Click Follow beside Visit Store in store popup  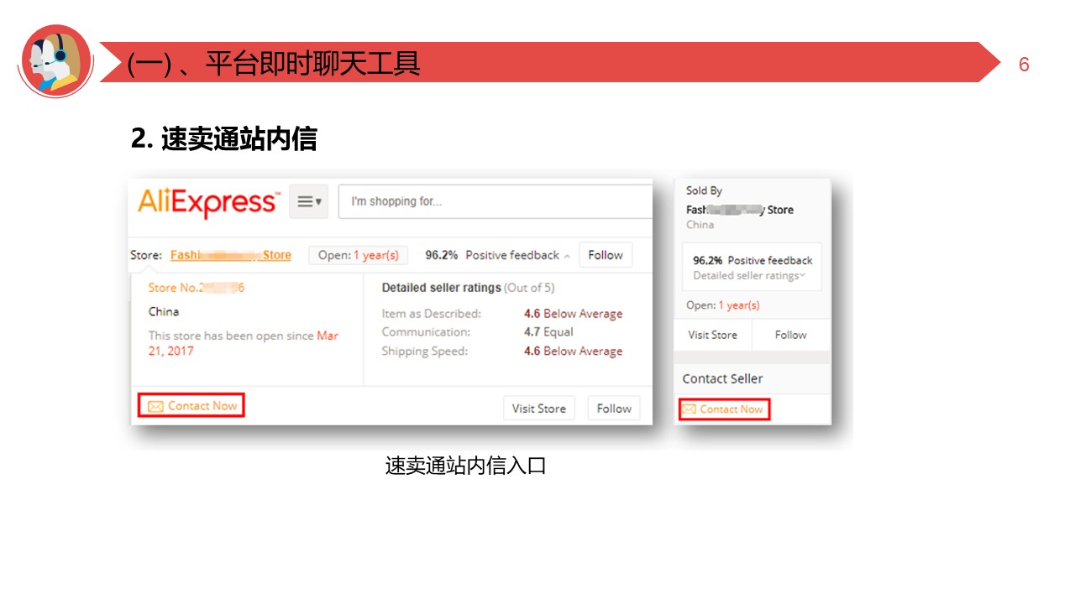(x=614, y=409)
